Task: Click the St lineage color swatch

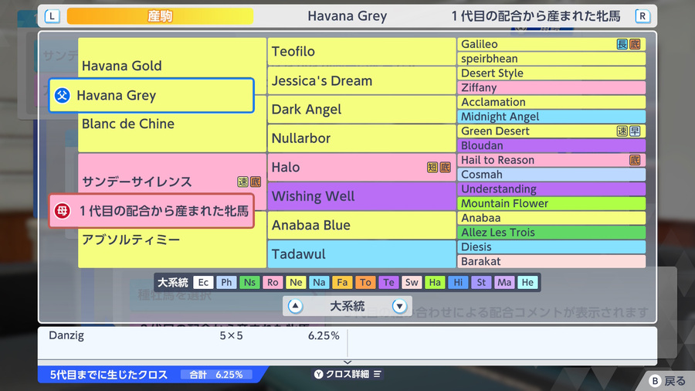Action: click(481, 282)
